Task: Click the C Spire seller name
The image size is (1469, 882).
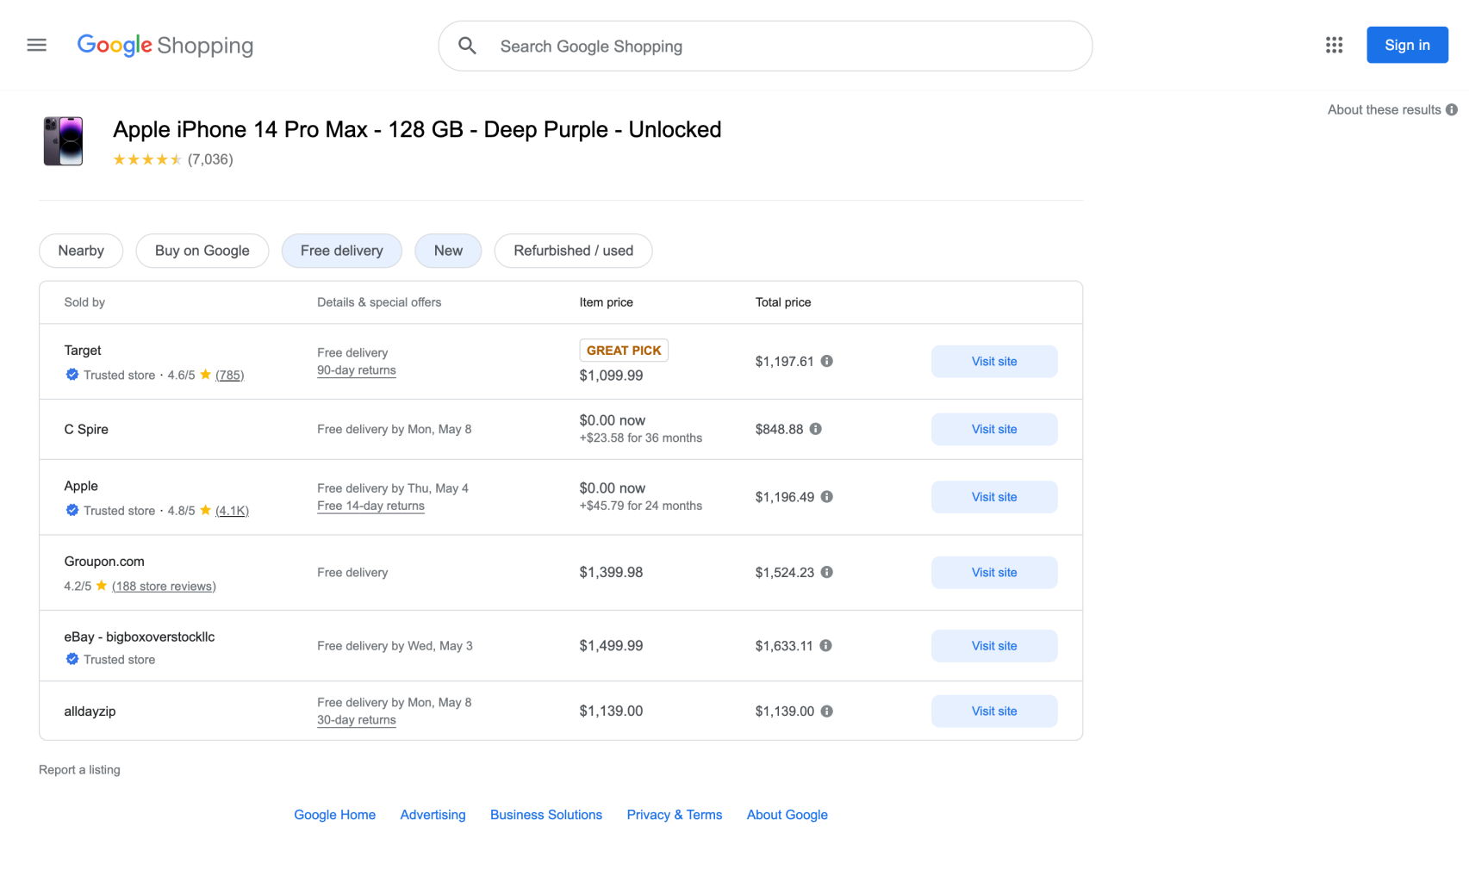Action: pos(86,429)
